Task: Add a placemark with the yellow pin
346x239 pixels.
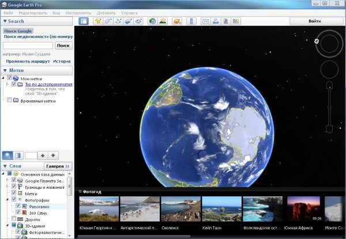Action: [x=98, y=21]
